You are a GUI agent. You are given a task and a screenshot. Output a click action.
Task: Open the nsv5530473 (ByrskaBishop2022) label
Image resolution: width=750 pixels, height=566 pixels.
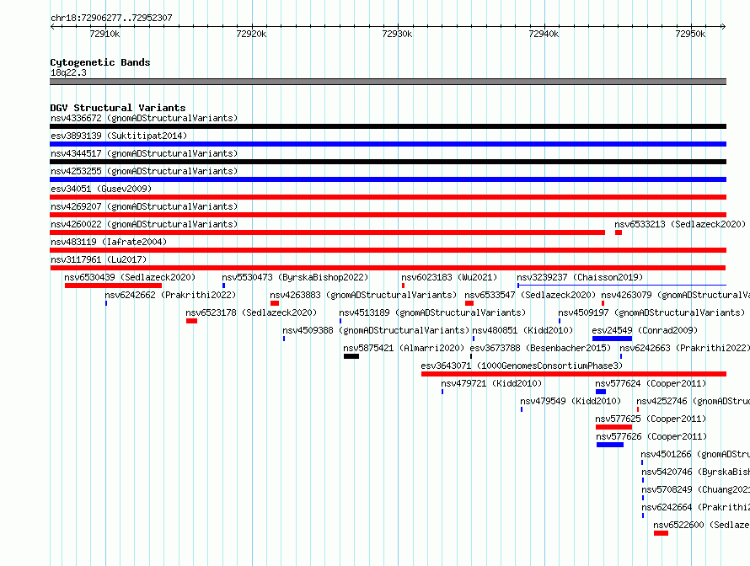coord(295,277)
